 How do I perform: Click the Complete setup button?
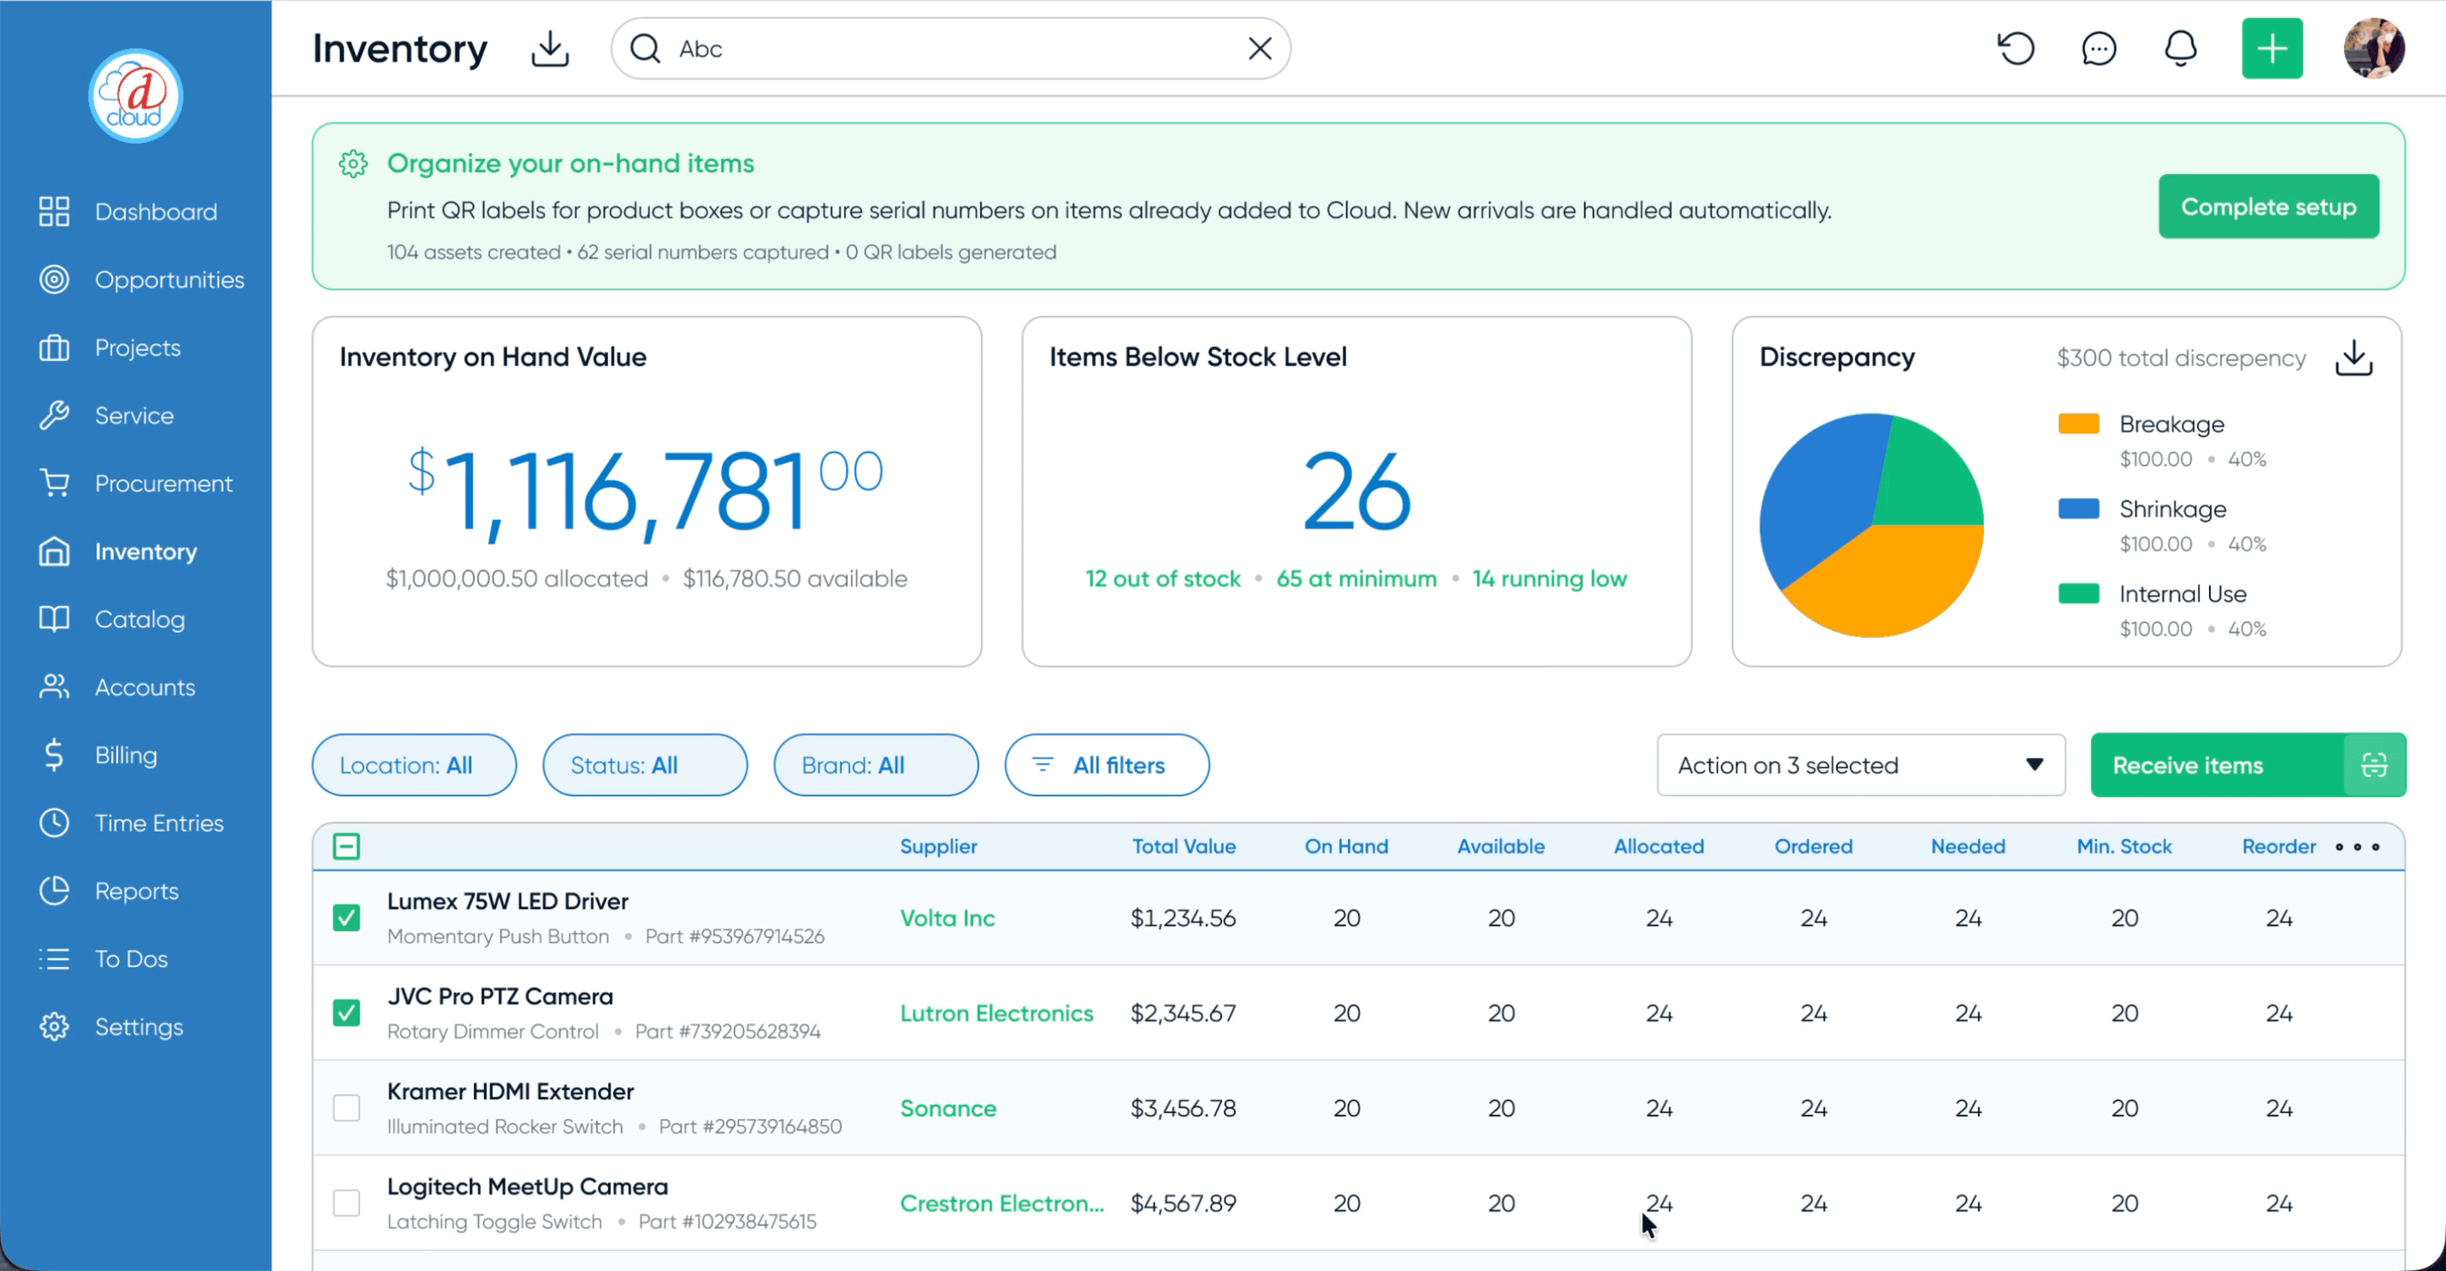click(2268, 206)
